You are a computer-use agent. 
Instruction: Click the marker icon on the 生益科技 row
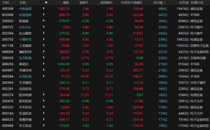click(44, 113)
